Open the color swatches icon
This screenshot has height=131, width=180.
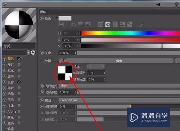130,25
